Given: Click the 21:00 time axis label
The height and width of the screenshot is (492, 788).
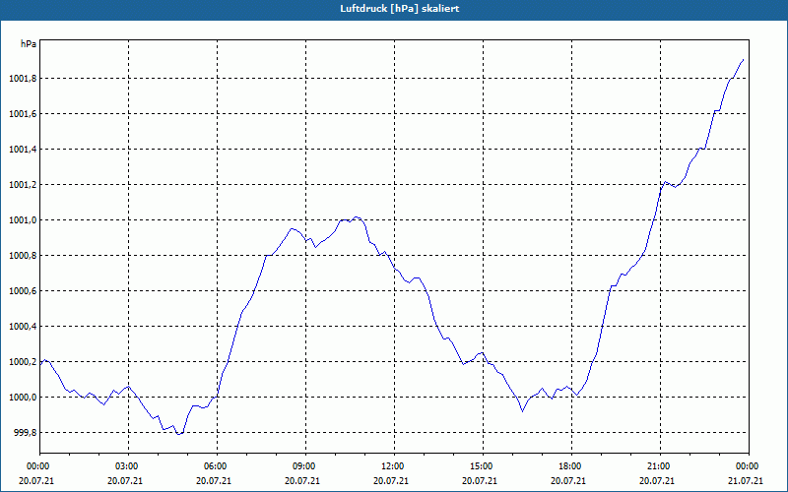Looking at the screenshot, I should (x=657, y=465).
